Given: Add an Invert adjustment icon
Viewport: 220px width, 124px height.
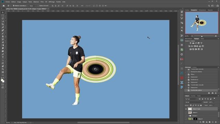Looking at the screenshot, I should point(190,49).
